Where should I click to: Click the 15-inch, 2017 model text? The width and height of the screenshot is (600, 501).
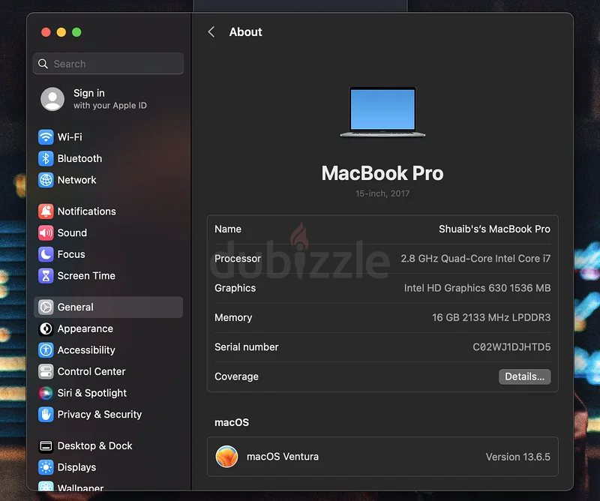(x=382, y=193)
